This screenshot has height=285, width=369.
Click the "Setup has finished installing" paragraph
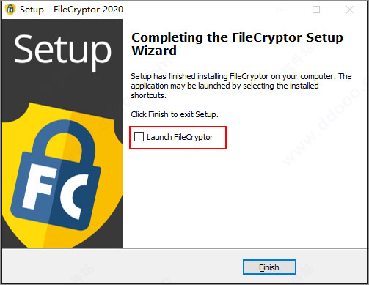(241, 86)
